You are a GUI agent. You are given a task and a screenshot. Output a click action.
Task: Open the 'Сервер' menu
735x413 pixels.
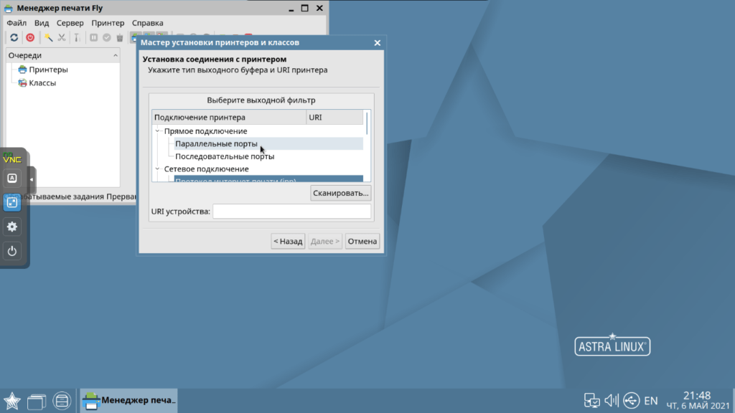[70, 23]
